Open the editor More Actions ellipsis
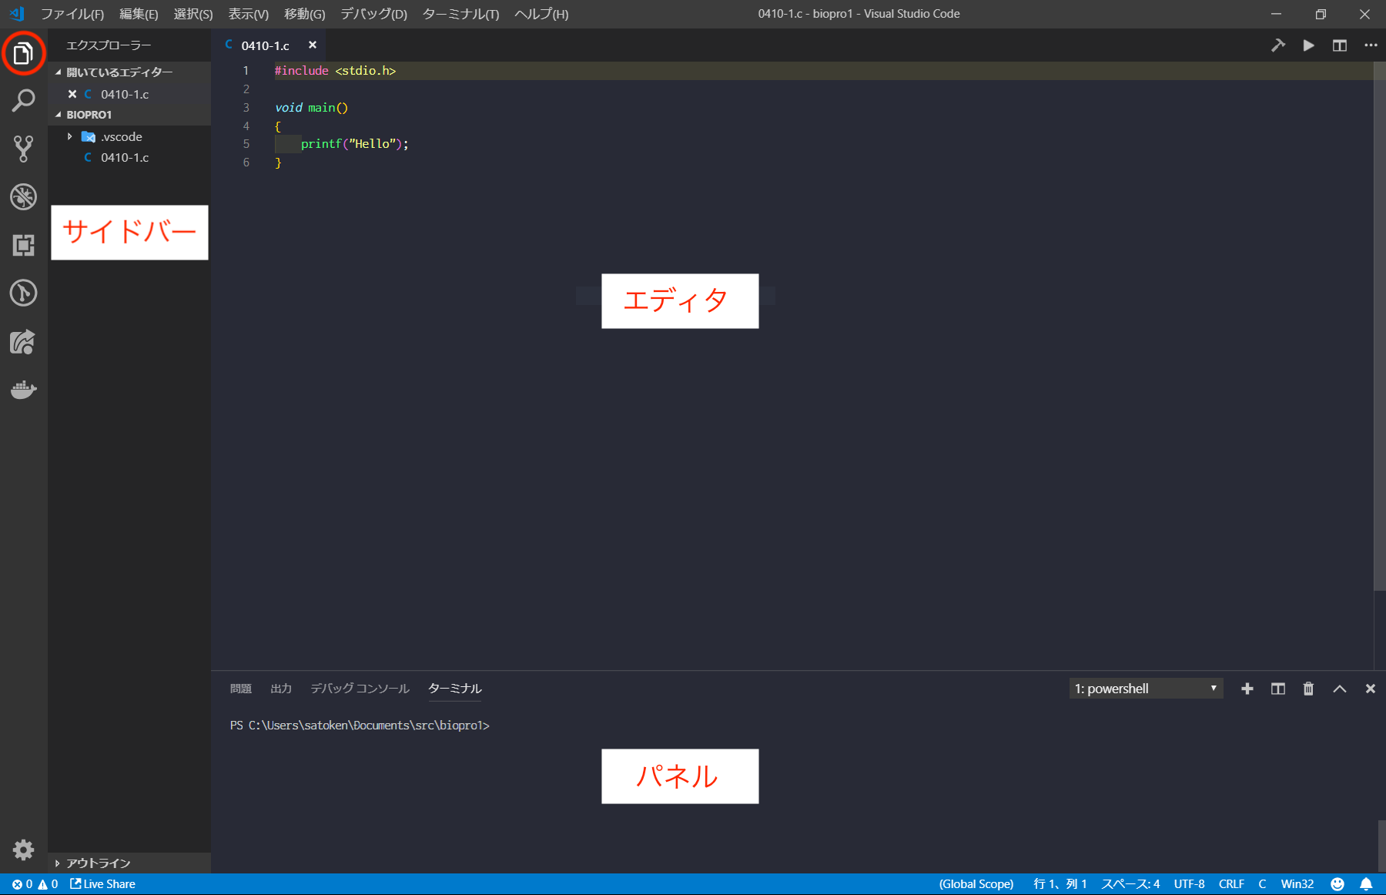 1371,45
